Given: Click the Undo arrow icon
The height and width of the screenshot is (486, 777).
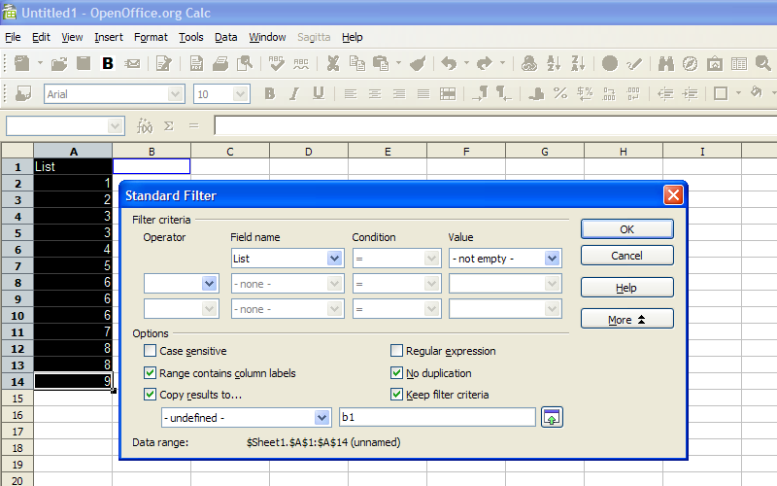Looking at the screenshot, I should click(x=449, y=63).
